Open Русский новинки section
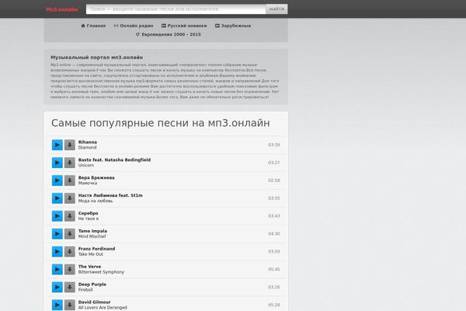The image size is (466, 311). point(184,26)
